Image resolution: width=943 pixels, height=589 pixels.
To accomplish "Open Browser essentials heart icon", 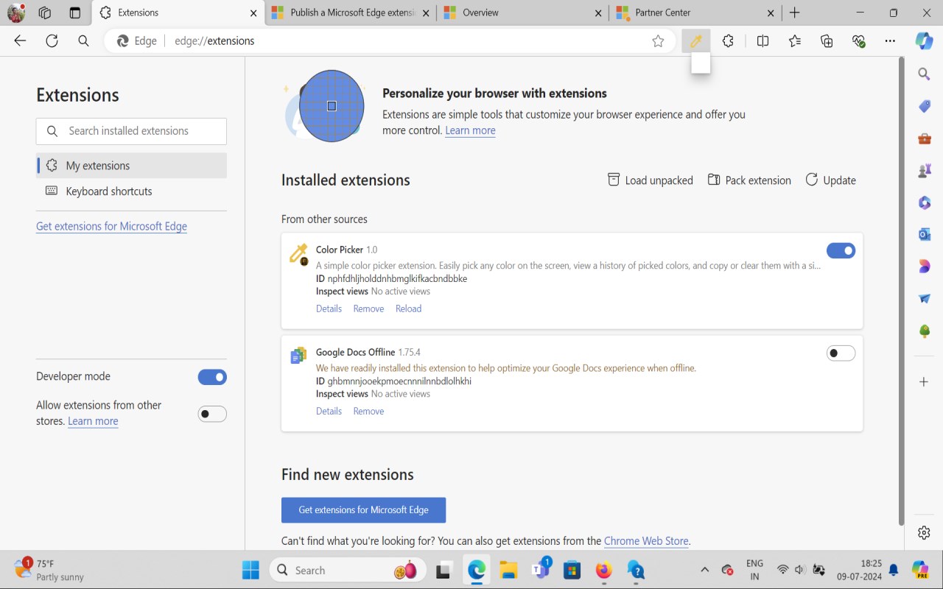I will (x=858, y=41).
